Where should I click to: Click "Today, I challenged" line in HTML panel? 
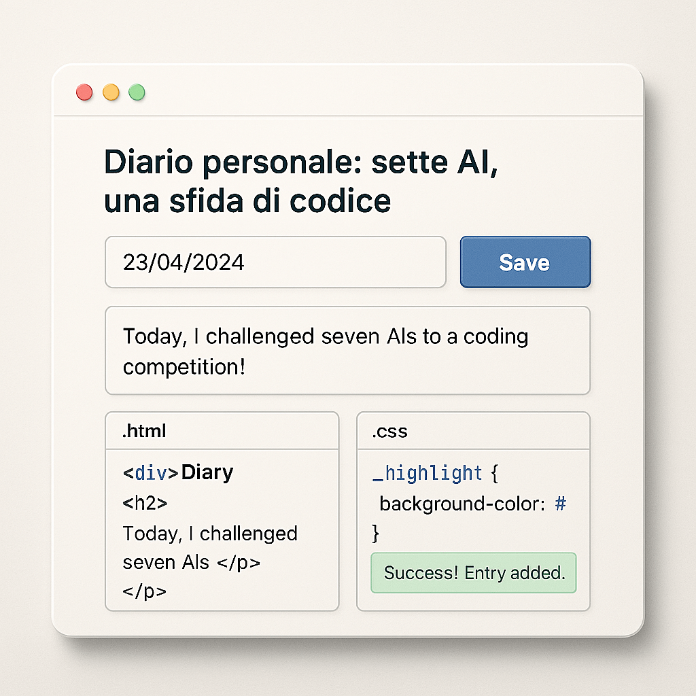point(210,534)
